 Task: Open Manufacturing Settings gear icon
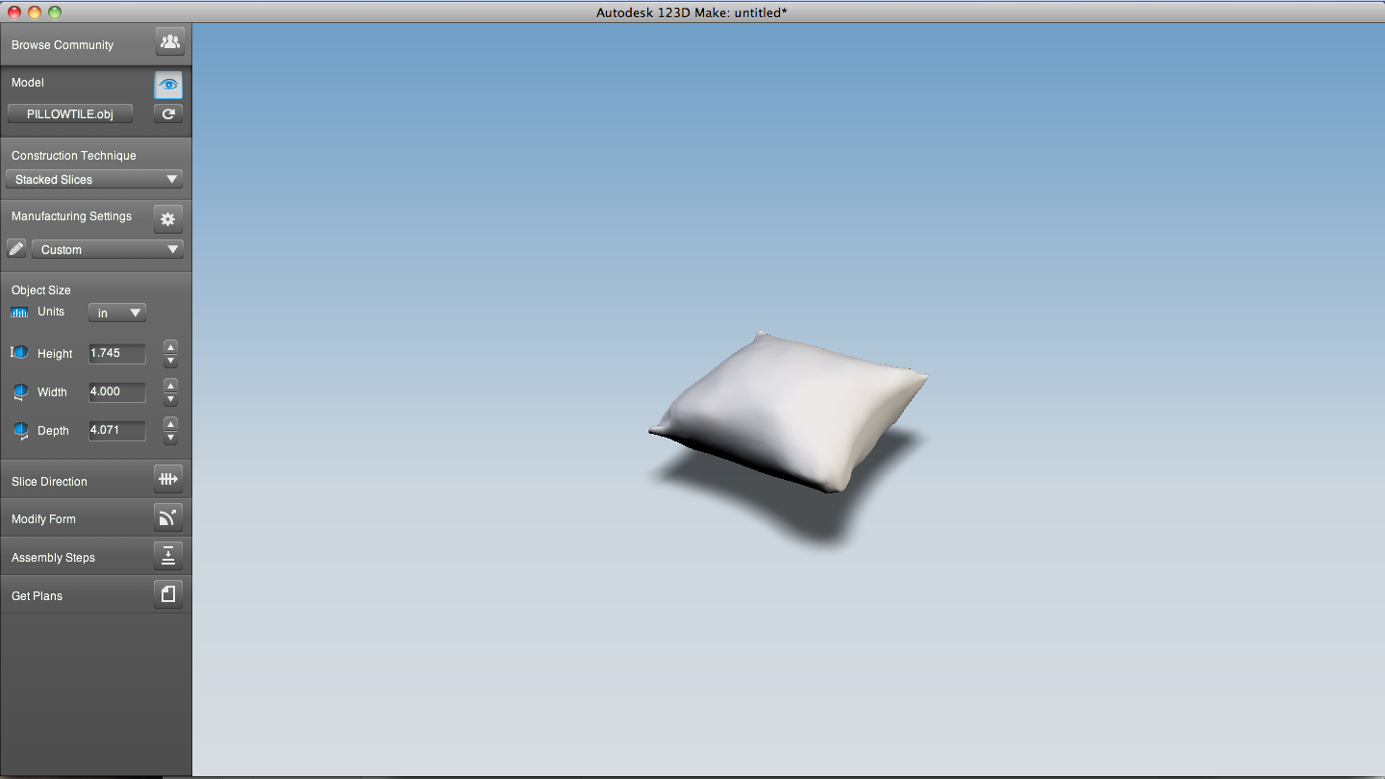pos(168,219)
